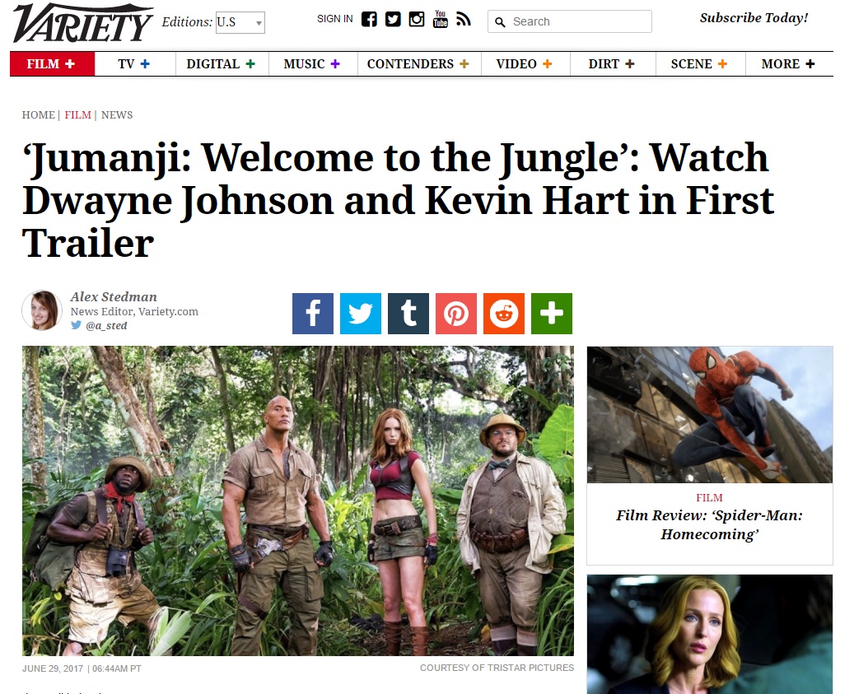
Task: Open Variety's Facebook page icon in header
Action: tap(369, 20)
